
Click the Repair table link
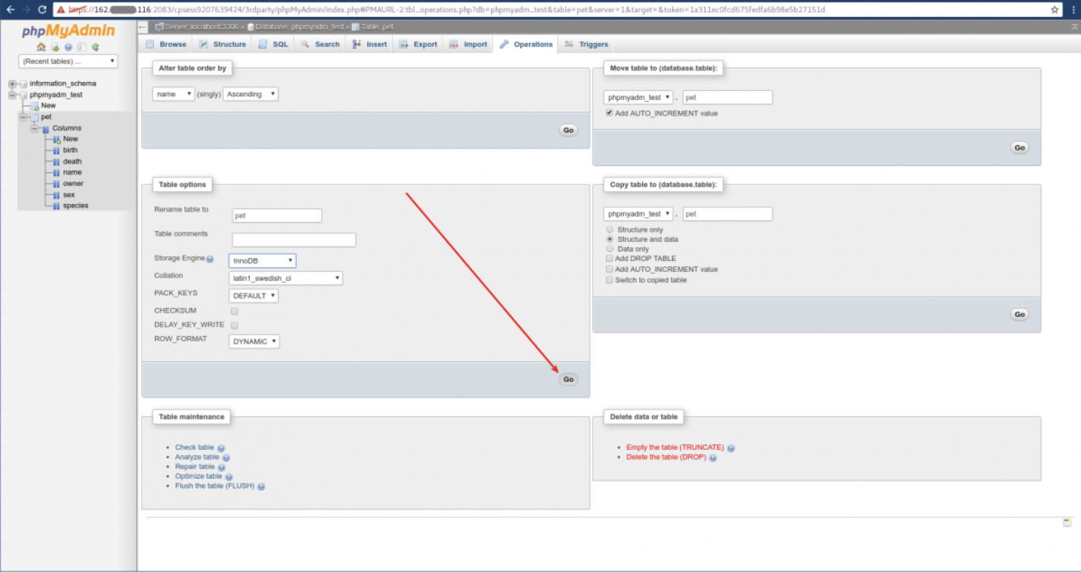pyautogui.click(x=195, y=467)
